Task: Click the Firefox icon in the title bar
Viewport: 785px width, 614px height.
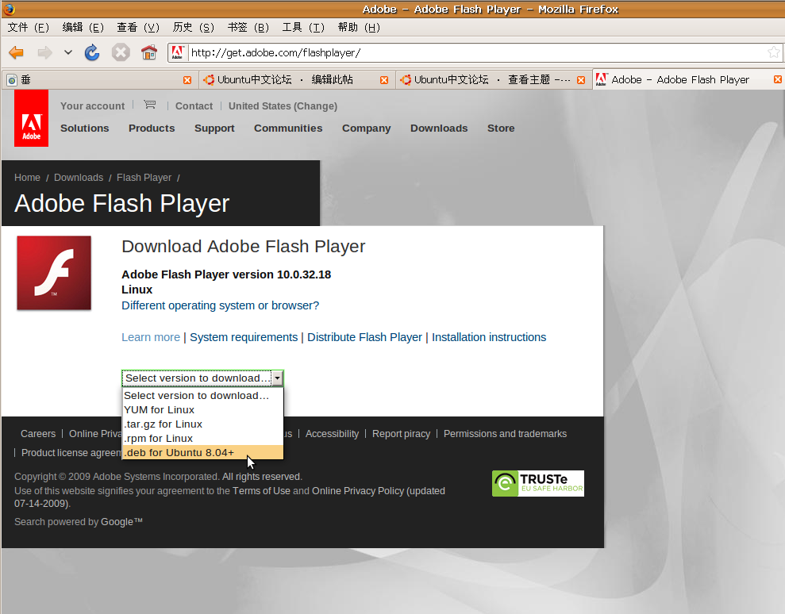Action: tap(9, 9)
